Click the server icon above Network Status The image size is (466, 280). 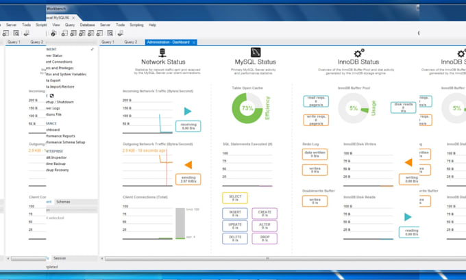click(162, 53)
